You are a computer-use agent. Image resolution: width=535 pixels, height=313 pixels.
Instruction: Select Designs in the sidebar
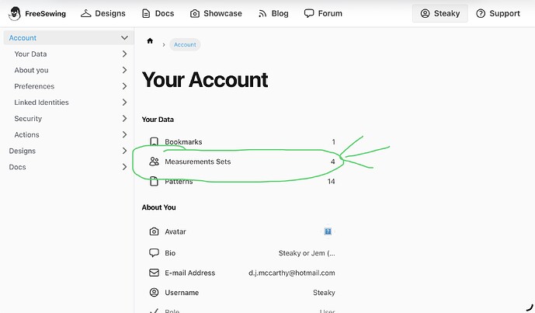pyautogui.click(x=23, y=151)
